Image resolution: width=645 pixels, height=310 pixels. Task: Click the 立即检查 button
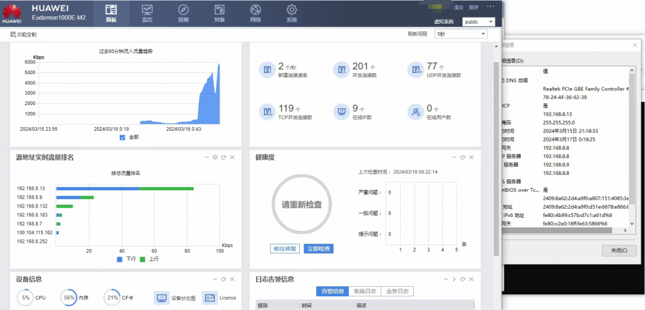318,249
